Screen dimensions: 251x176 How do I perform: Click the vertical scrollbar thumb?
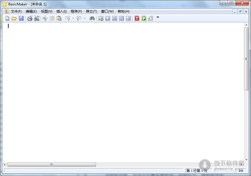[x=246, y=59]
